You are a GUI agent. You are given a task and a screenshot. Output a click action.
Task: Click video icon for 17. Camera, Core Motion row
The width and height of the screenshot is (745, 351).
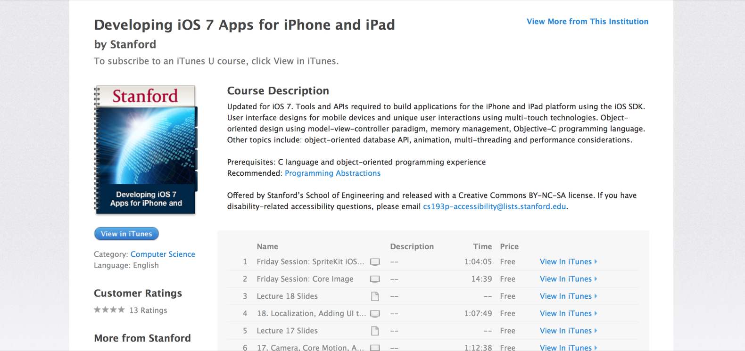click(375, 348)
